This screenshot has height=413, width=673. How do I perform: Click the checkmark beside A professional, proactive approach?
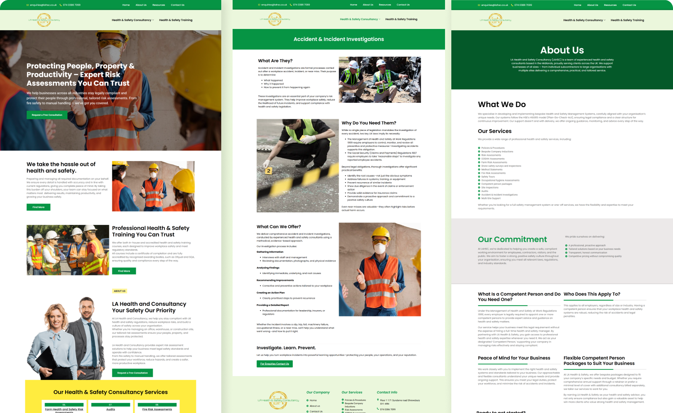coord(567,245)
